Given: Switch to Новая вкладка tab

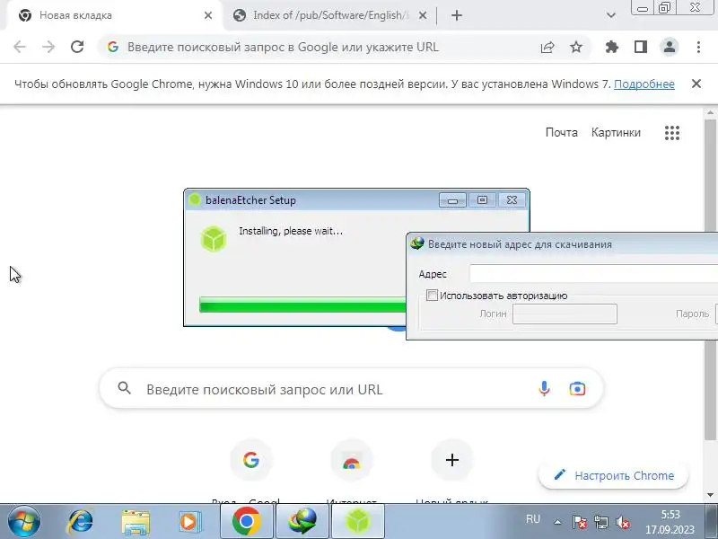Looking at the screenshot, I should [113, 15].
